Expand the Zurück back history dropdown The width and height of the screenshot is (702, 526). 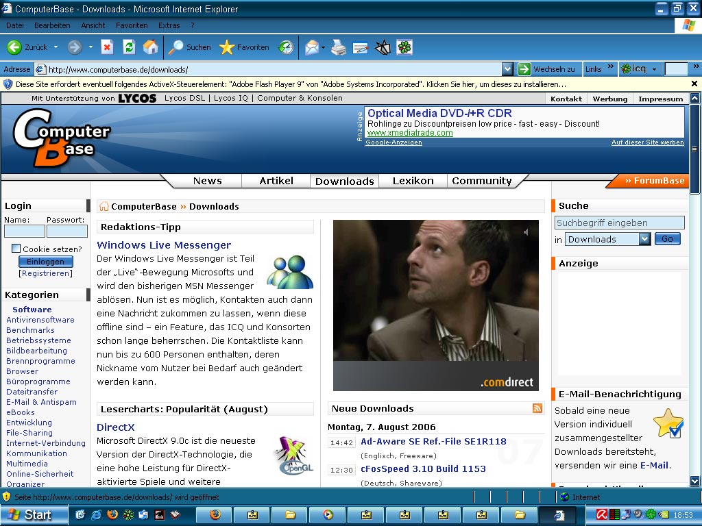coord(56,47)
